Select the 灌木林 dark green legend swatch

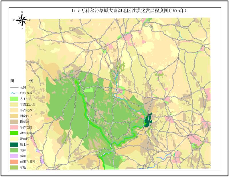14,145
